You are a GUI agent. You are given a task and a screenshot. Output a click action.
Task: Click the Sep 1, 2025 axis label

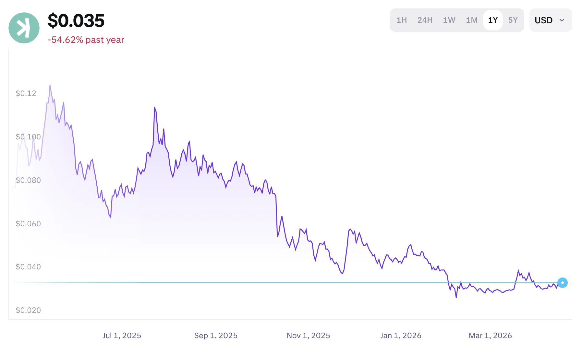[216, 336]
